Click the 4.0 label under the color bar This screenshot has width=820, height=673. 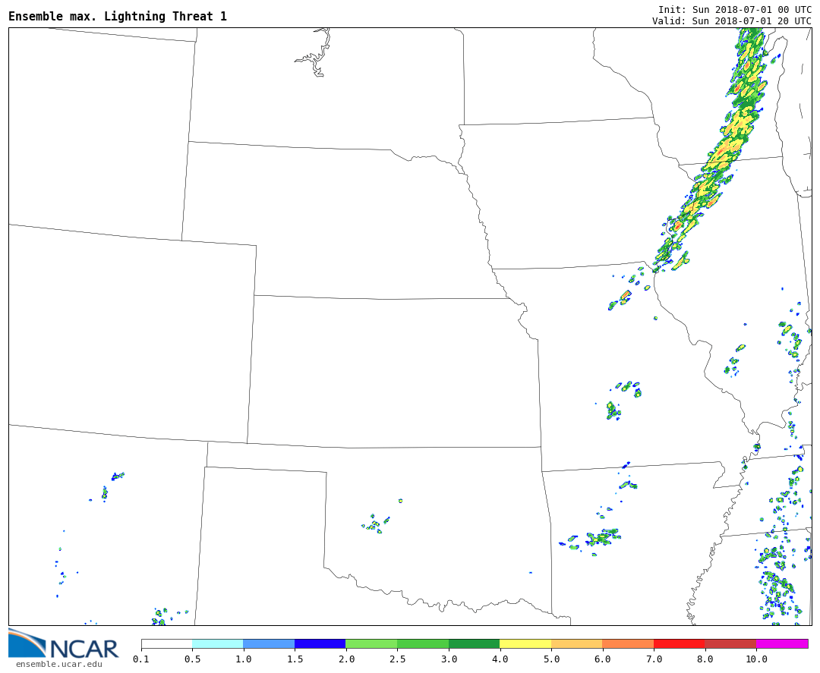(x=500, y=659)
